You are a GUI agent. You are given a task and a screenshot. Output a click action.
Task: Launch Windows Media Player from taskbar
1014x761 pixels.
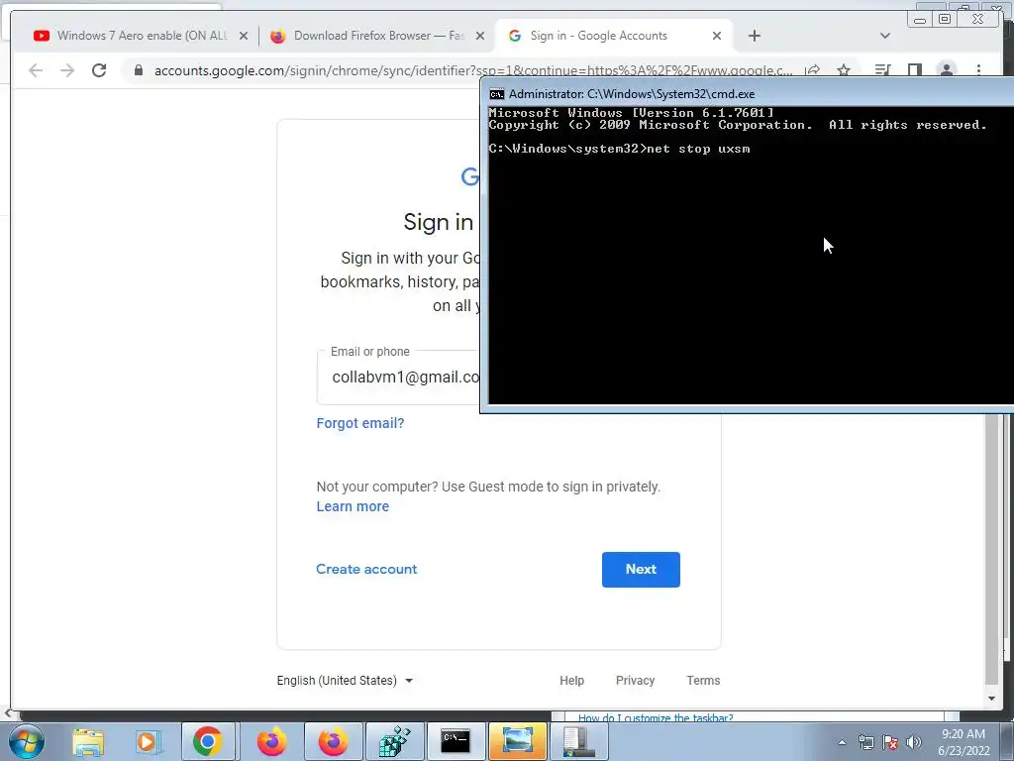pyautogui.click(x=148, y=741)
